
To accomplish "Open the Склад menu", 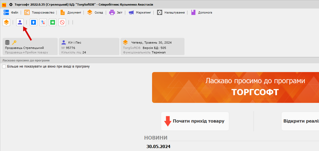I will pyautogui.click(x=95, y=12).
